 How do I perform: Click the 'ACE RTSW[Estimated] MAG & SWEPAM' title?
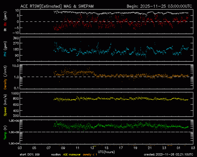(57, 6)
